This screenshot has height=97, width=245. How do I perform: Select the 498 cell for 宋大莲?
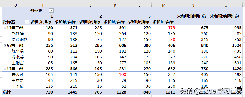click(226, 75)
